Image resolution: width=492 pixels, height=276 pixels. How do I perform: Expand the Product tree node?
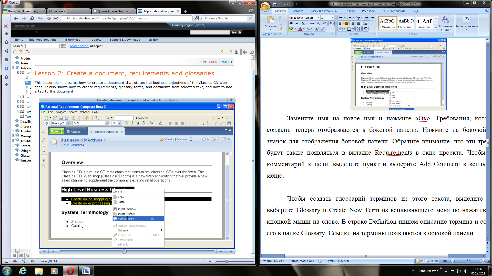pos(13,58)
